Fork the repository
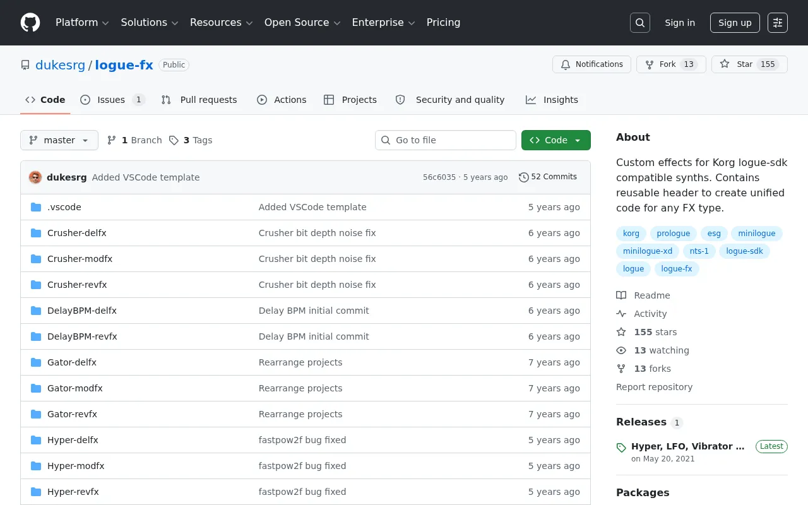The width and height of the screenshot is (808, 505). click(671, 64)
